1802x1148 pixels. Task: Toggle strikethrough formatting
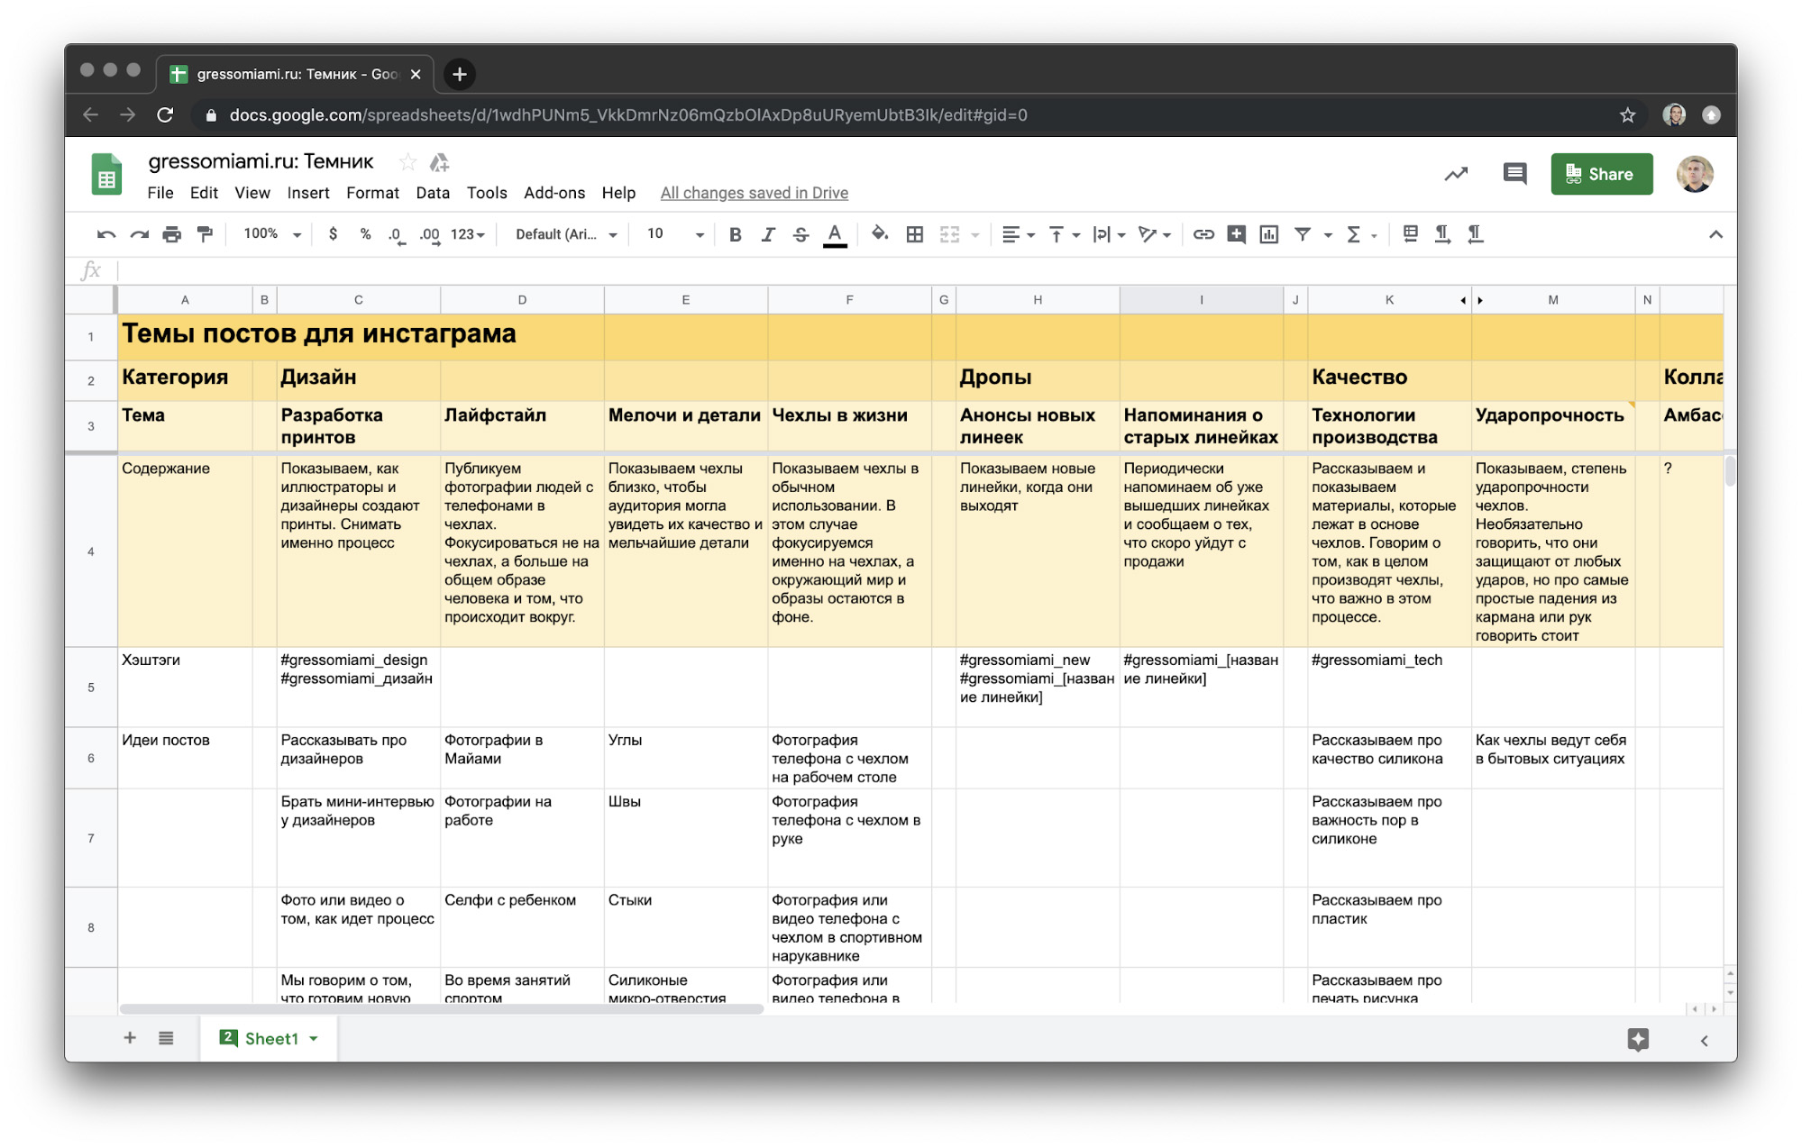tap(800, 234)
